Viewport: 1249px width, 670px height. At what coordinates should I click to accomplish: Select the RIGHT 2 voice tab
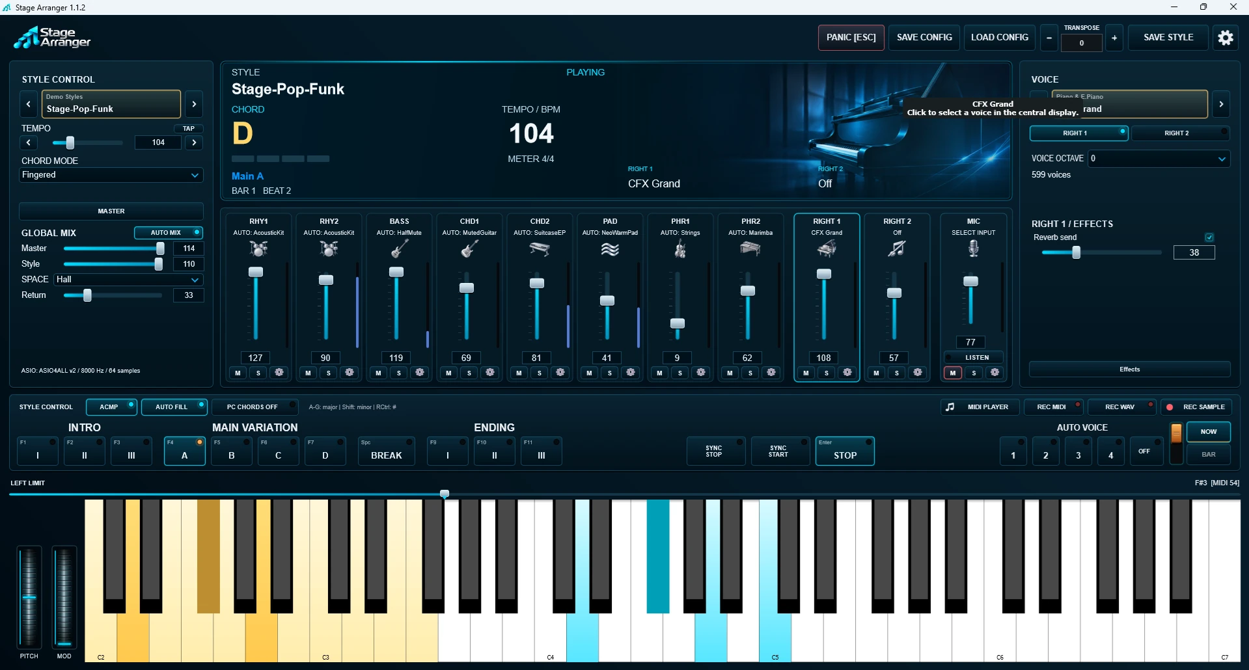(1180, 133)
